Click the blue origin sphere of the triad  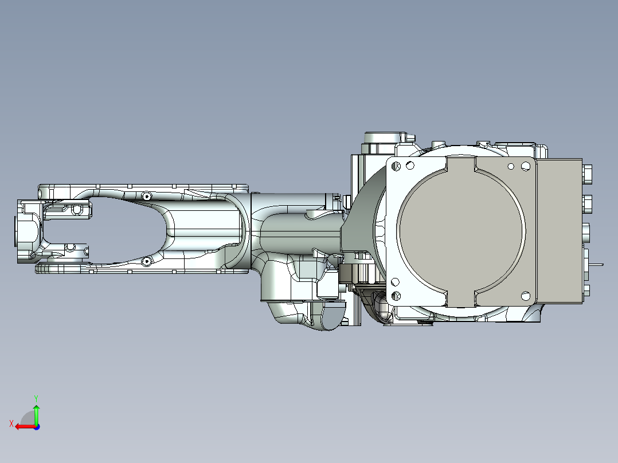(37, 427)
